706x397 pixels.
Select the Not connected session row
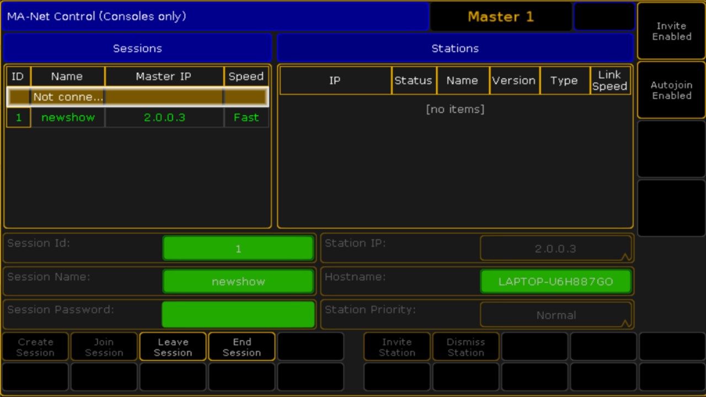137,97
